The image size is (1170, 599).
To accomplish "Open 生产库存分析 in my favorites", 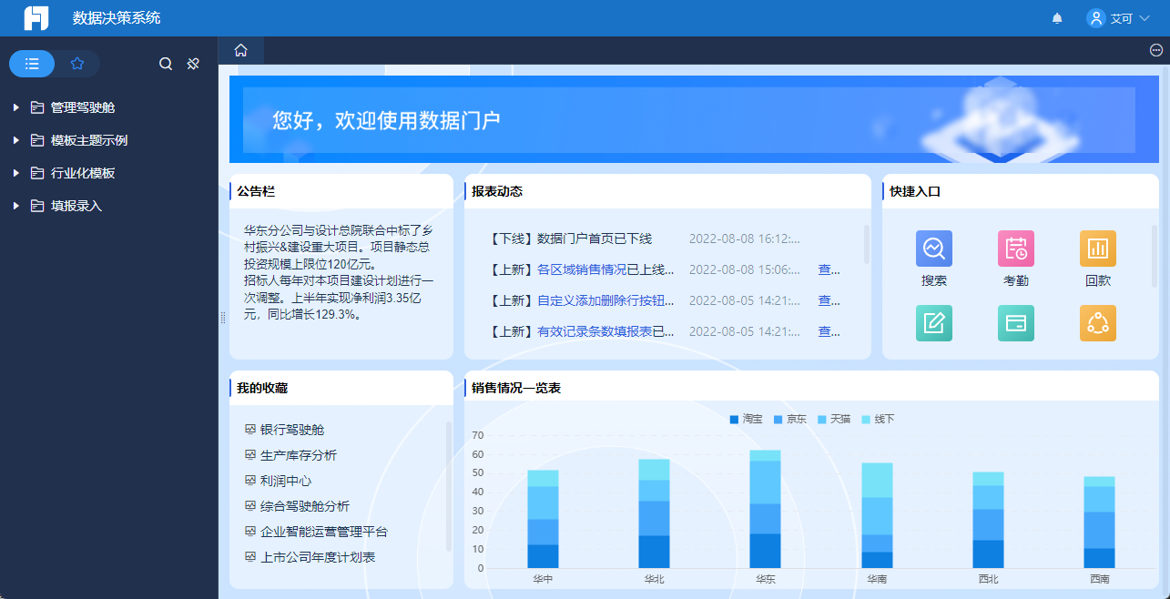I will tap(299, 455).
